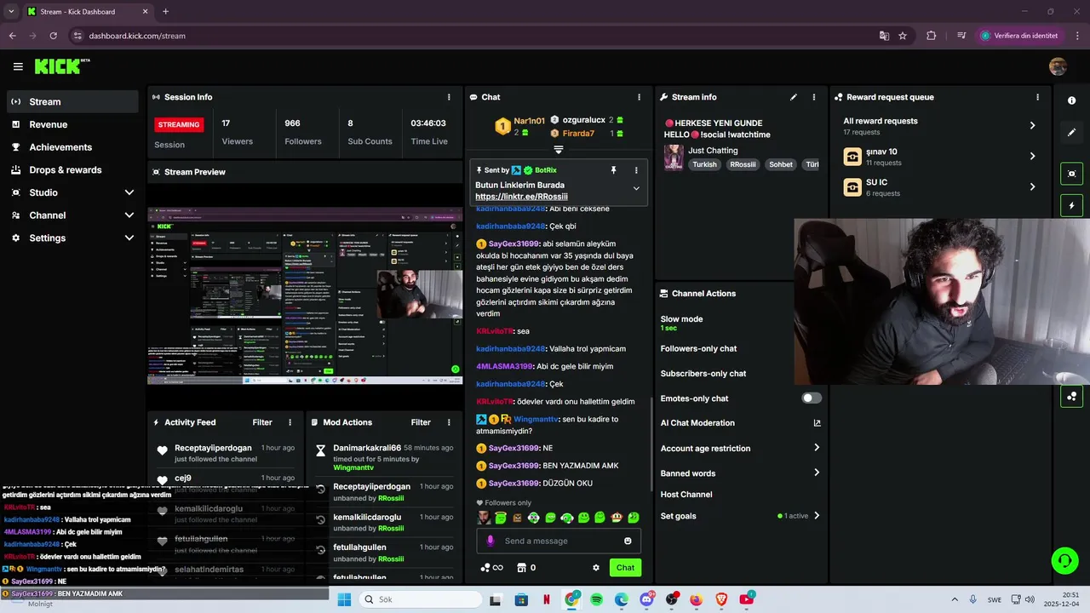Edit stream info with pencil icon
The height and width of the screenshot is (613, 1090).
click(x=794, y=97)
